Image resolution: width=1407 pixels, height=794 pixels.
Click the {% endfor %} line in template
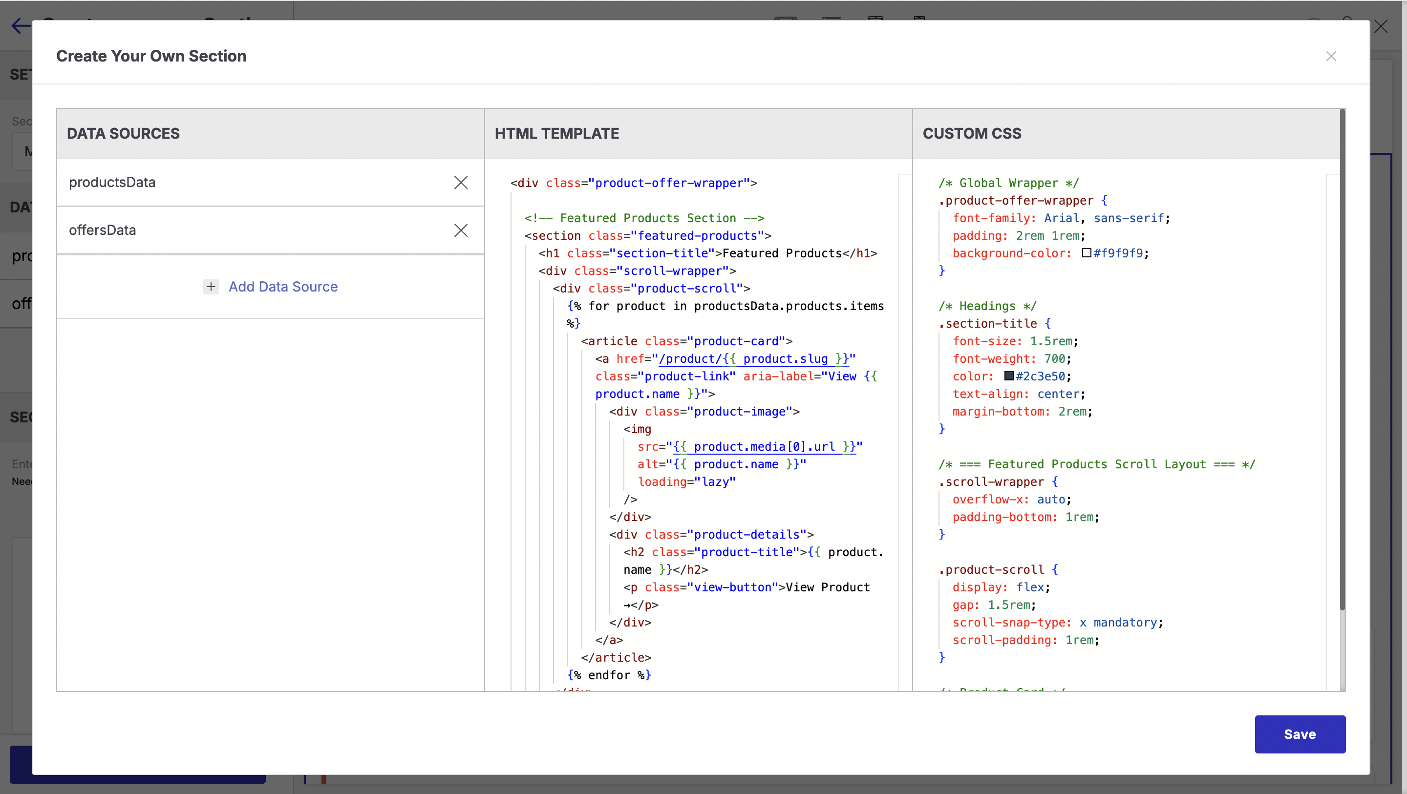(x=609, y=675)
